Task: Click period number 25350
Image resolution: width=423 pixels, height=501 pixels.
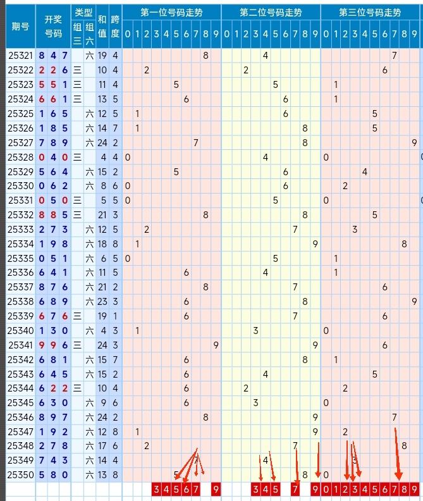Action: 20,475
